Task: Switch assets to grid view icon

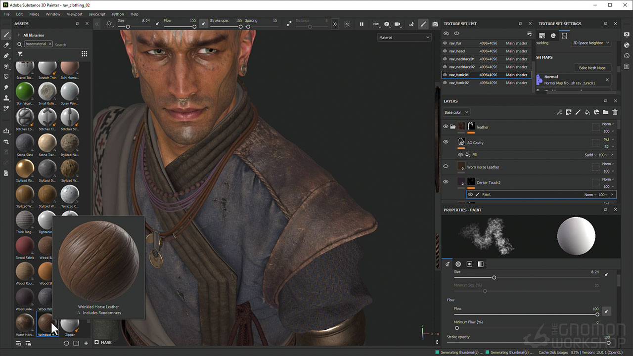Action: coord(84,54)
